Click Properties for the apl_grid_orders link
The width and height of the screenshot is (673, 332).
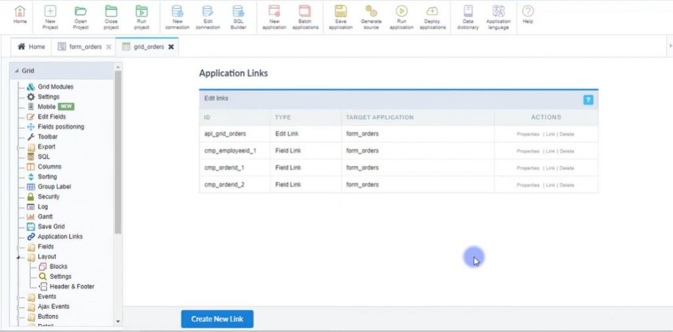coord(528,134)
